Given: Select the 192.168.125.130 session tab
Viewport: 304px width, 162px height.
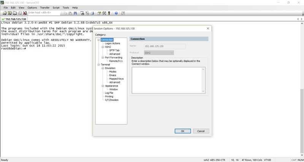Looking at the screenshot, I should [x=14, y=19].
